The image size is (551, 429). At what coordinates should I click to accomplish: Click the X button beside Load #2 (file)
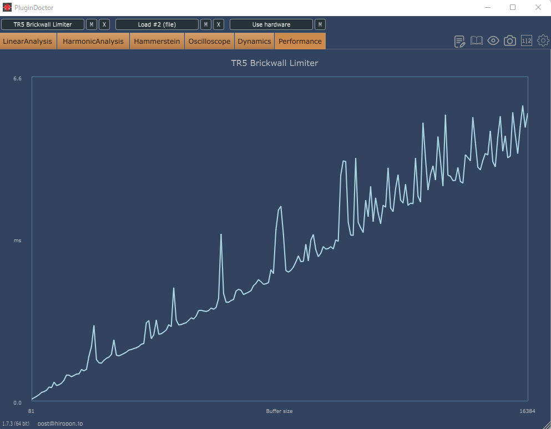pyautogui.click(x=219, y=24)
